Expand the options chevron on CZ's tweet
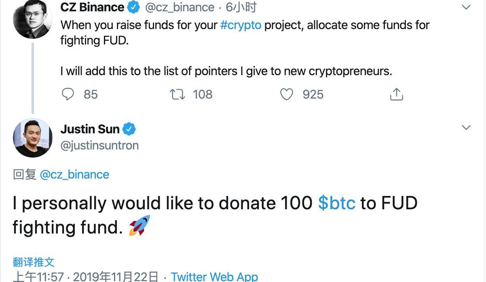Image resolution: width=486 pixels, height=282 pixels. pos(466,7)
